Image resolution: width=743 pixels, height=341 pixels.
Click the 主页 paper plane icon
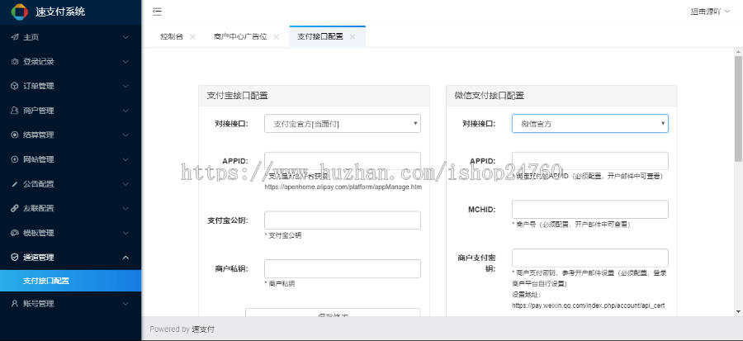pyautogui.click(x=15, y=37)
